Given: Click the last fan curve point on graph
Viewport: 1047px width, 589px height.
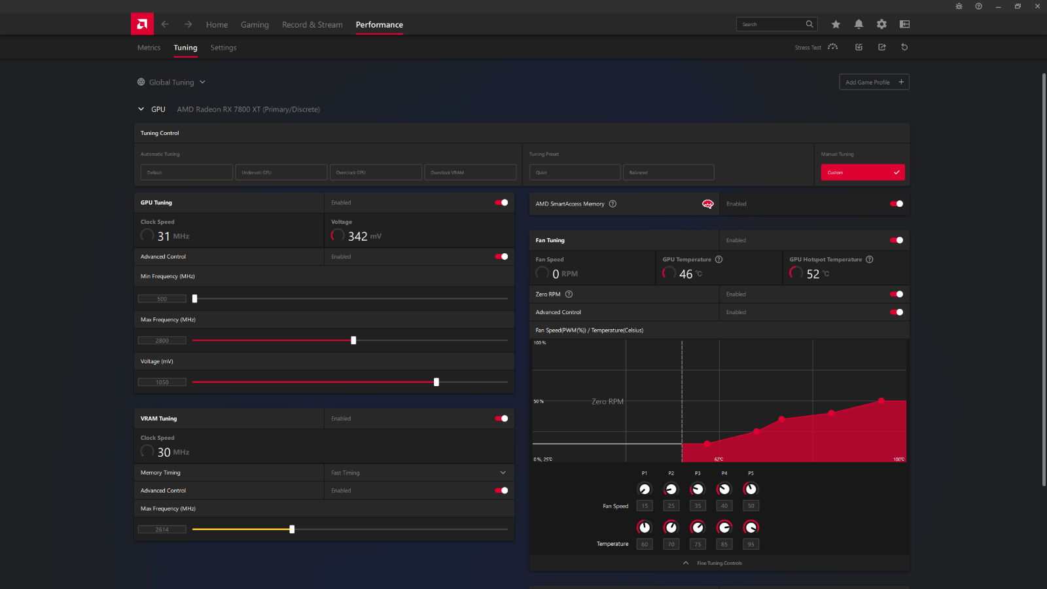Looking at the screenshot, I should click(x=881, y=401).
